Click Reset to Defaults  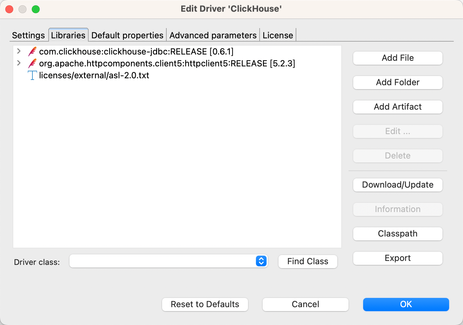[205, 305]
